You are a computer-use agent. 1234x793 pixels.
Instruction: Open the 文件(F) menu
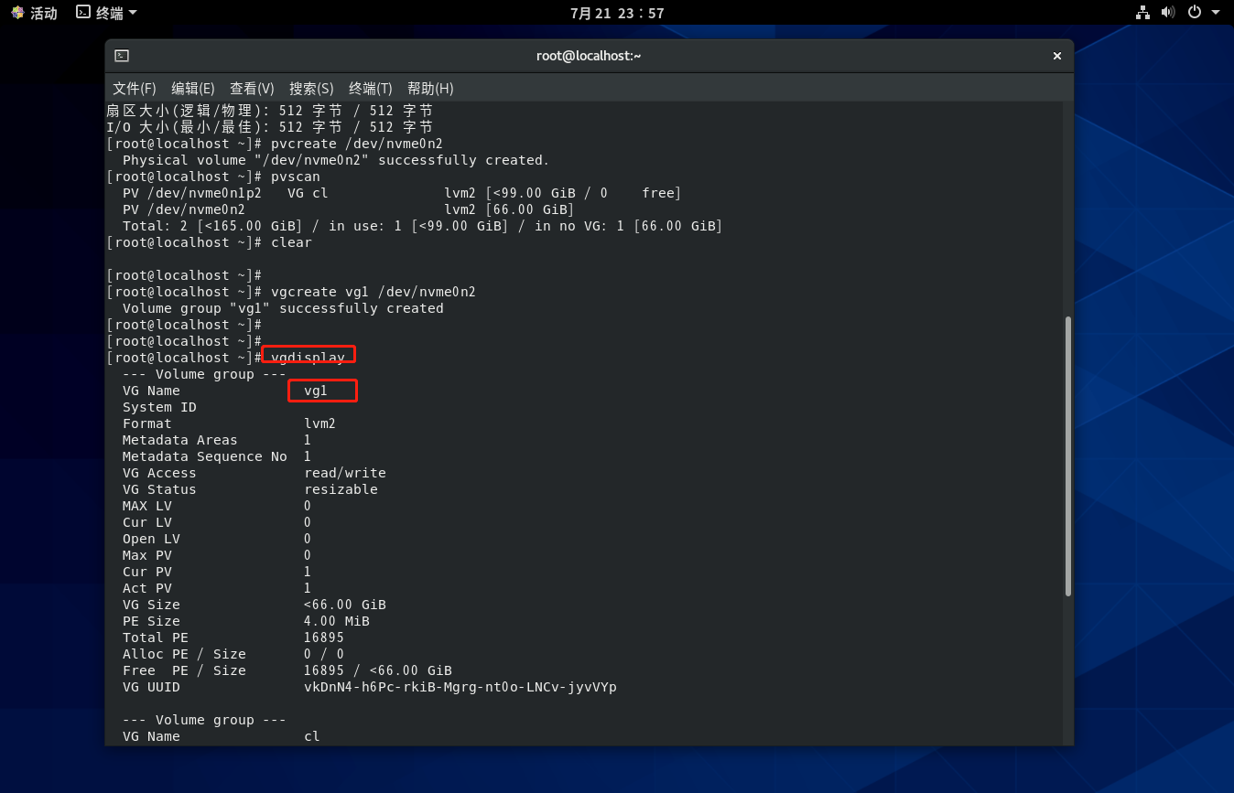pyautogui.click(x=135, y=89)
